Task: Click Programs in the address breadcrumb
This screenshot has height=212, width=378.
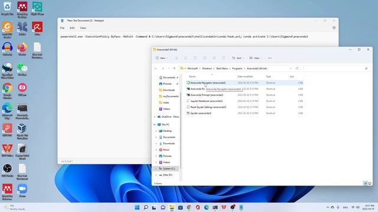Action: [x=237, y=68]
